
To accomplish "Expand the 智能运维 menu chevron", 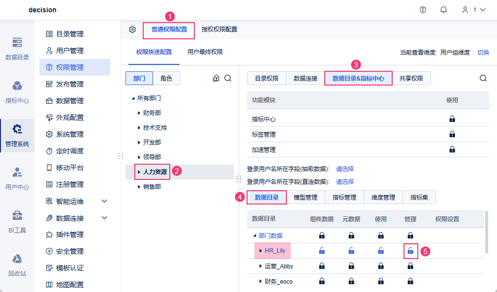I will [x=104, y=201].
